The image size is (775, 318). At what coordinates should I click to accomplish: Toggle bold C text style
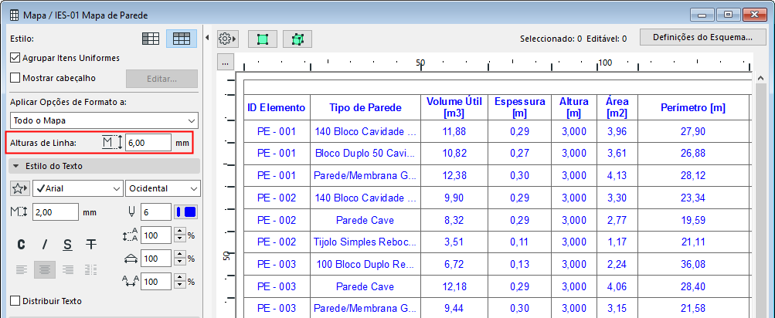click(22, 244)
